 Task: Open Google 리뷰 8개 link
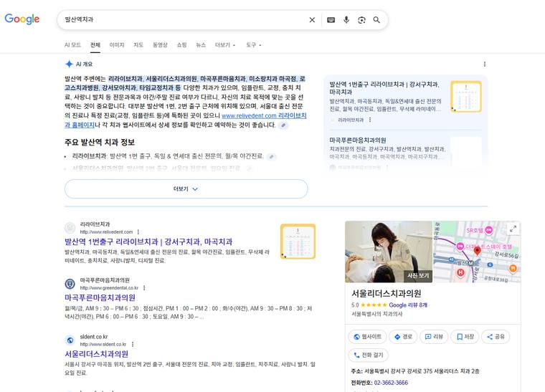click(408, 305)
